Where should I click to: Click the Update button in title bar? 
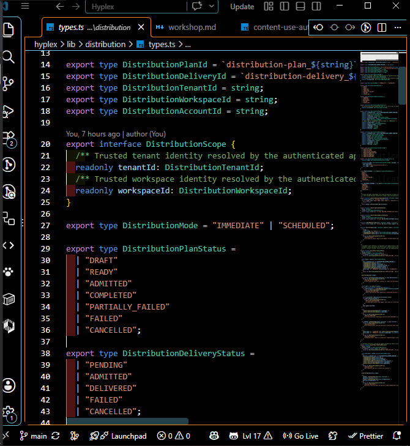click(x=242, y=7)
